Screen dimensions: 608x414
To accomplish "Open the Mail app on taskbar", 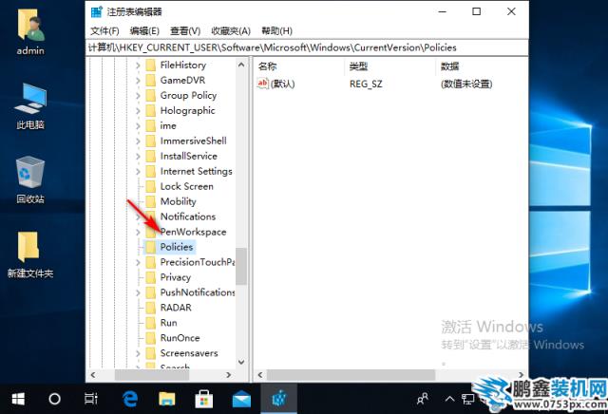I will click(241, 399).
